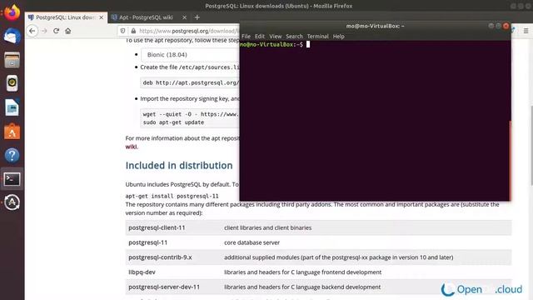Close the terminal window
533x300 pixels.
click(x=506, y=26)
